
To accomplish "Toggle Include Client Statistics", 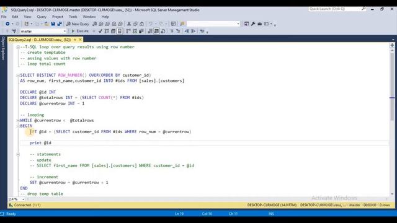I will 141,31.
